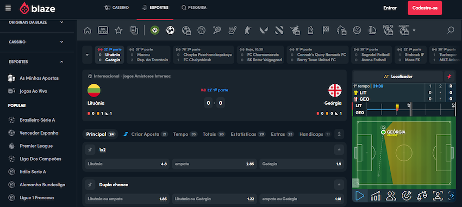Image resolution: width=462 pixels, height=207 pixels.
Task: Collapse the live matches carousel dropdown
Action: (x=87, y=55)
